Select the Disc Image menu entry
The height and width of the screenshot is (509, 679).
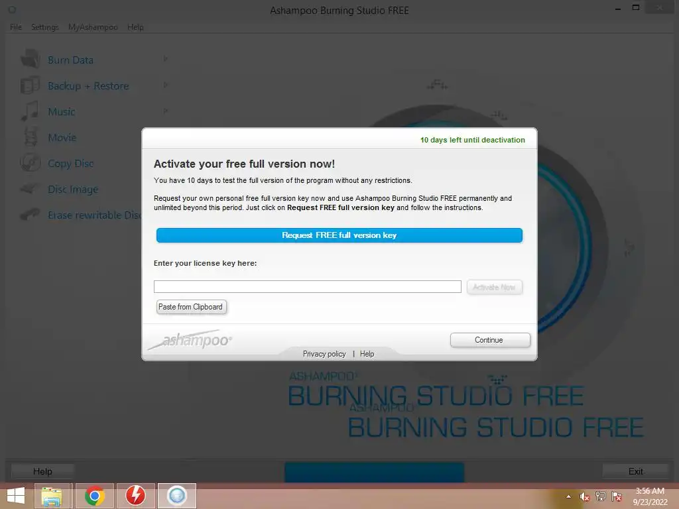[73, 189]
